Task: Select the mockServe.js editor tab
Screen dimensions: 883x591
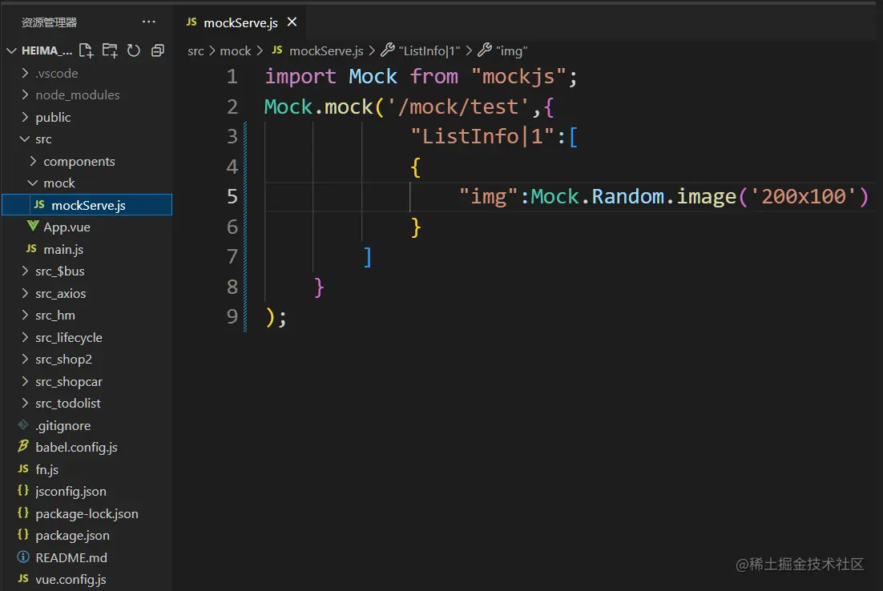Action: [x=240, y=22]
